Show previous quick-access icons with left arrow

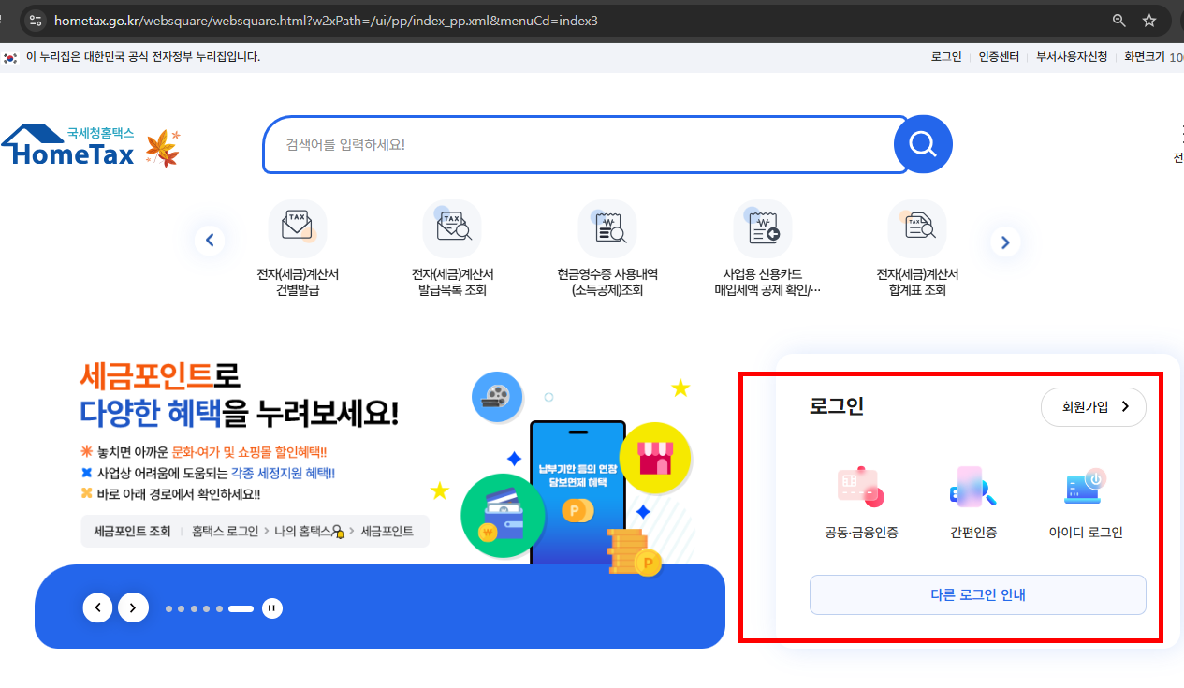[210, 240]
